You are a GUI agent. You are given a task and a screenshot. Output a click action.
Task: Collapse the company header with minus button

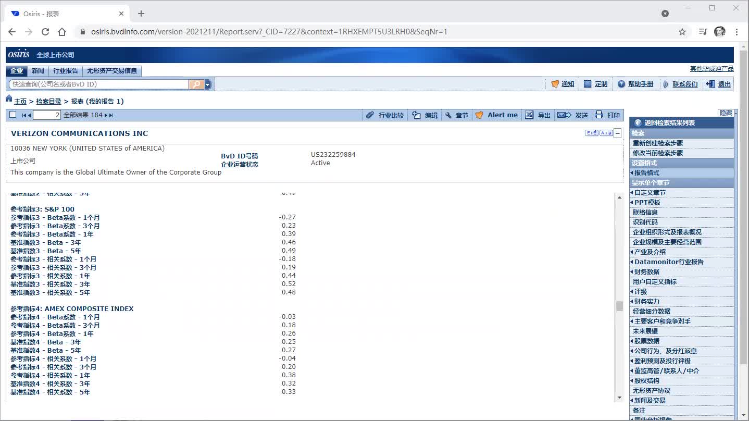click(x=618, y=133)
